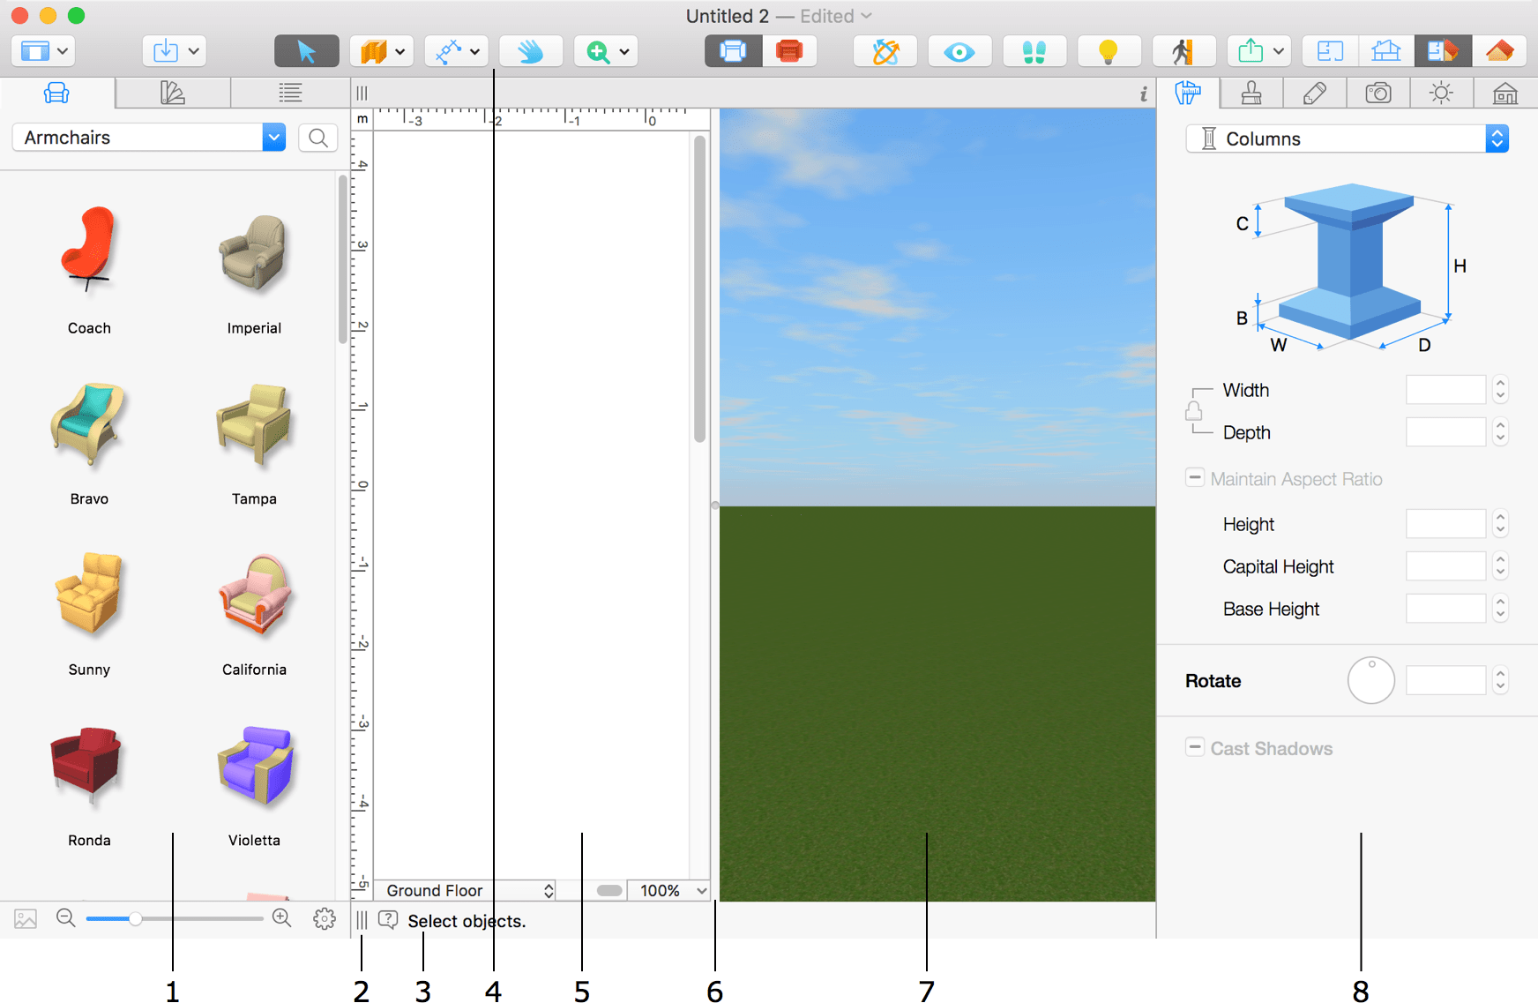Toggle the Maintain Aspect Ratio checkbox

[x=1195, y=477]
